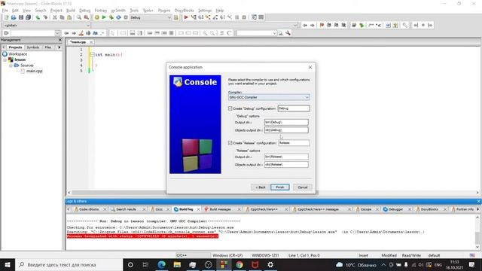Start debugging with the red arrow icon

pos(186,17)
